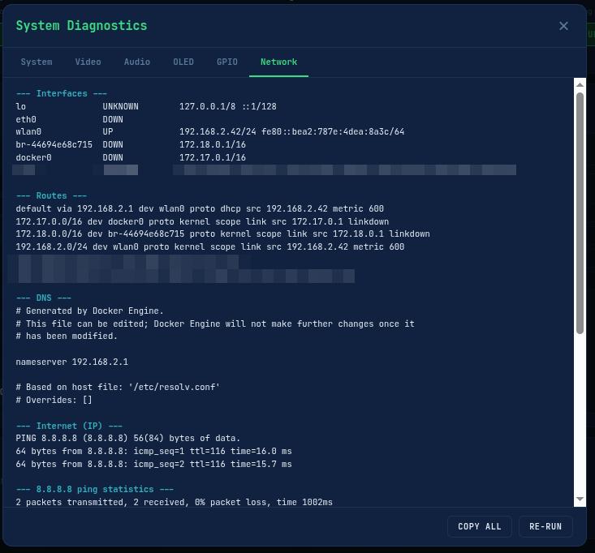Click the Routes section header

51,196
